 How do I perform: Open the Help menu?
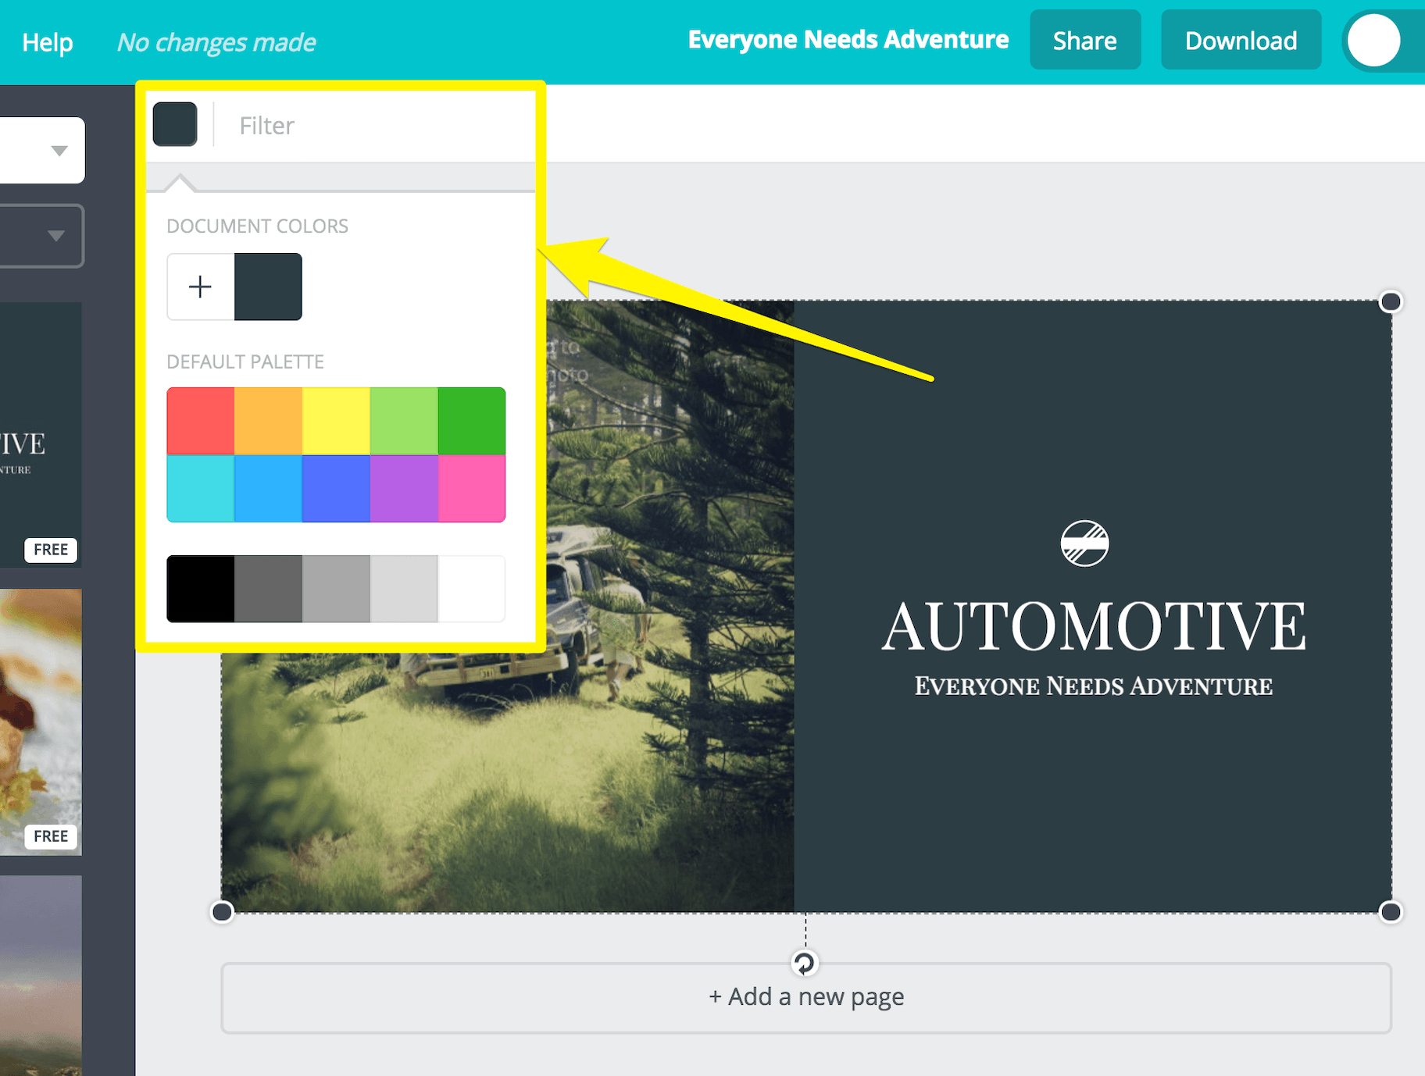[x=48, y=41]
